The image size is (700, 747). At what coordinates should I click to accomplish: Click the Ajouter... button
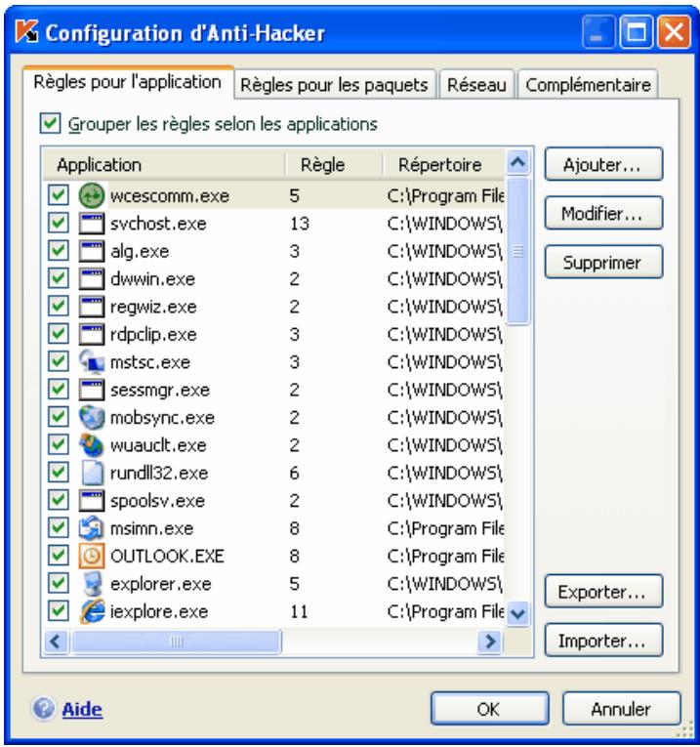click(x=603, y=164)
